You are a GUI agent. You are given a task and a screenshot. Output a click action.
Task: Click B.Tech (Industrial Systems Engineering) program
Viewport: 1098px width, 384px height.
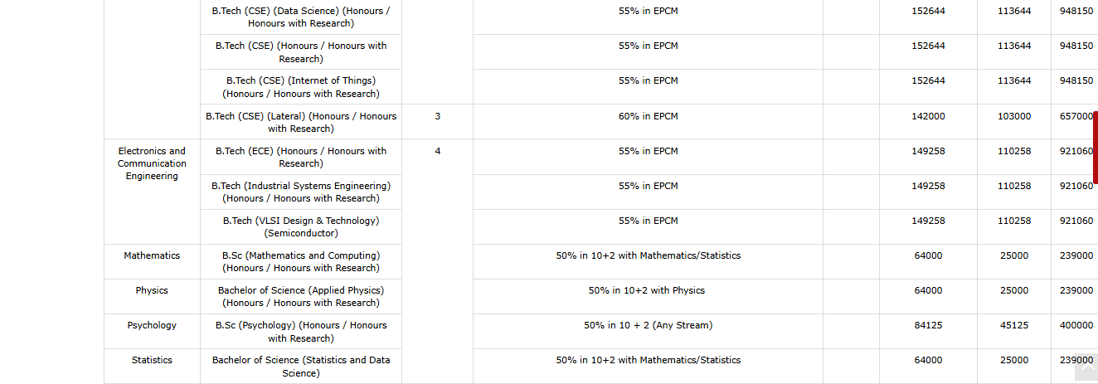(x=301, y=192)
